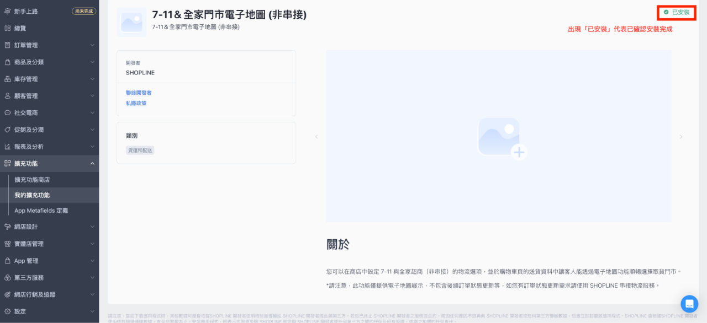Expand the 設定 menu chevron
707x323 pixels.
[92, 311]
